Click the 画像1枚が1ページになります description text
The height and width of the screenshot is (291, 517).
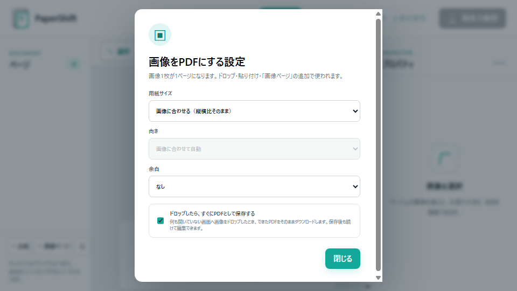[x=246, y=76]
